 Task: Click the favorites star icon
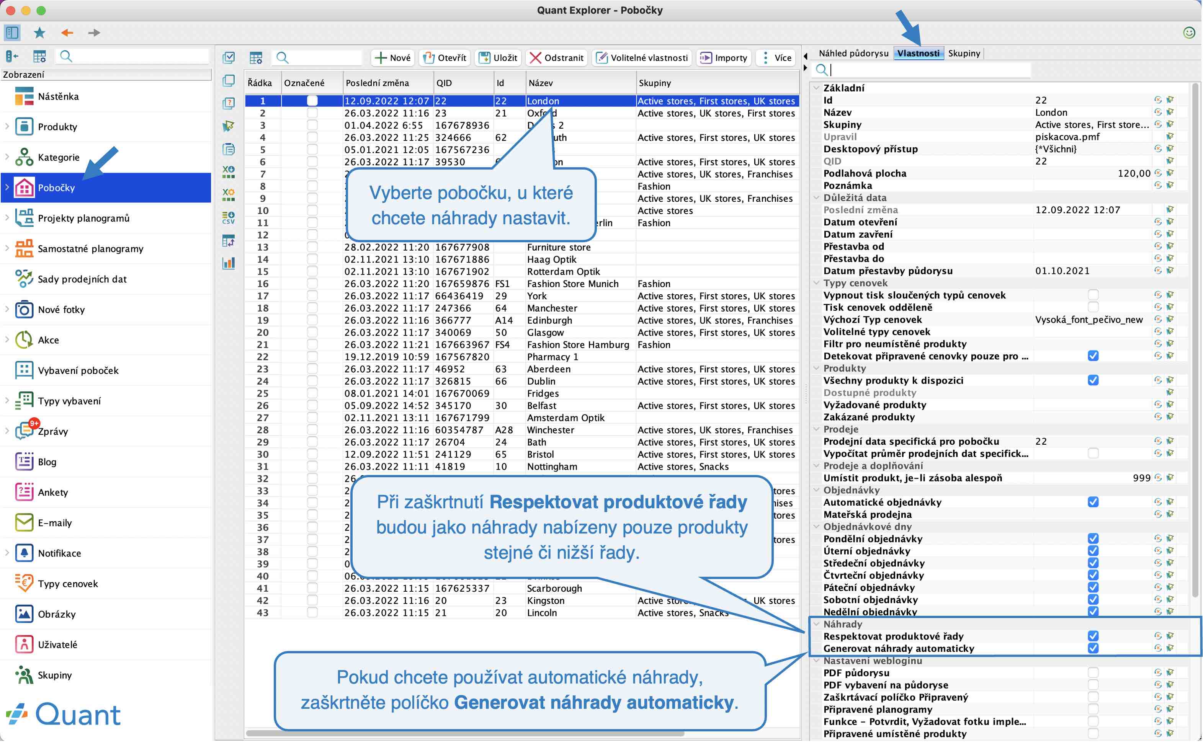click(39, 33)
